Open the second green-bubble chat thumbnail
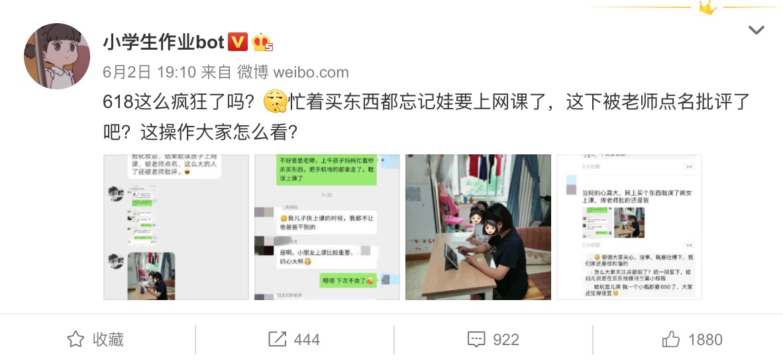 (x=327, y=227)
